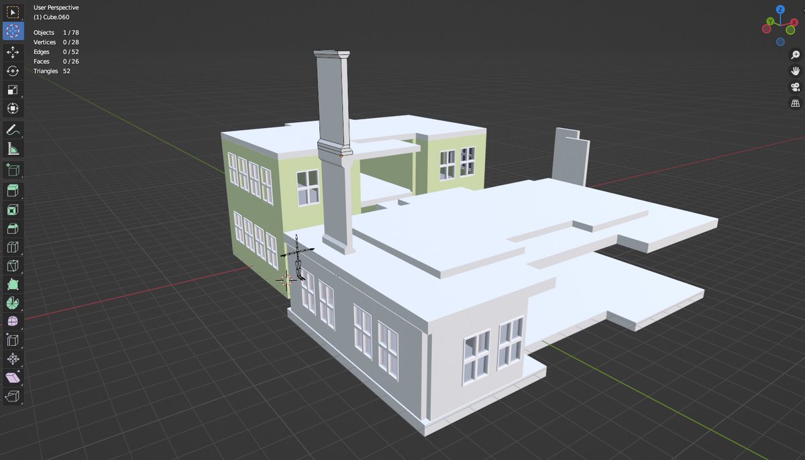Click the '(1) Cube.060' object name
The image size is (805, 460).
click(x=52, y=17)
